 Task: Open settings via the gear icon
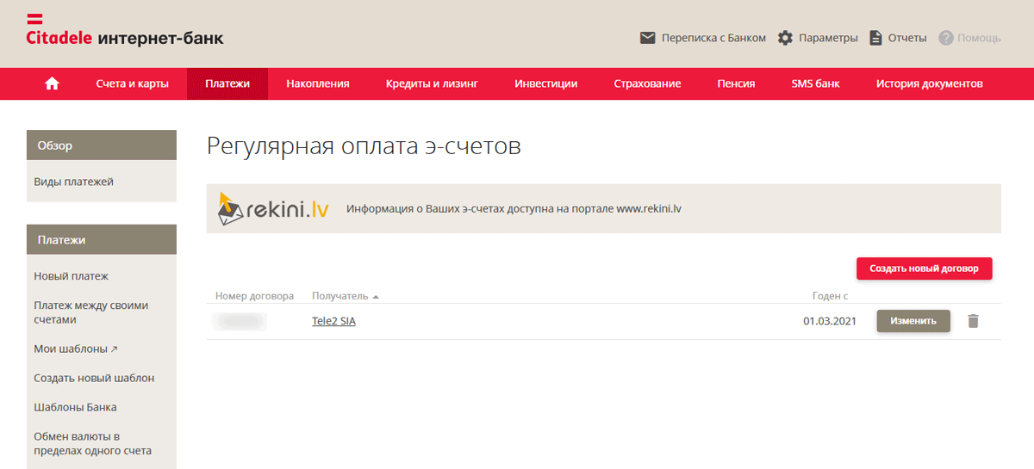[785, 38]
